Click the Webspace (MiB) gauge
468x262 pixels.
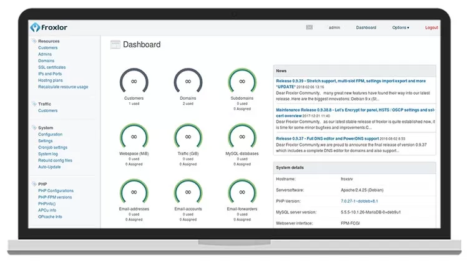coord(134,136)
